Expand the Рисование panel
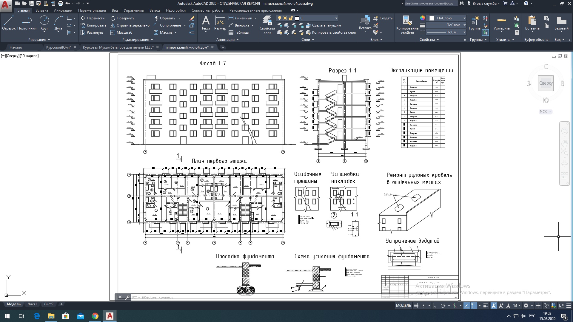Screen dimensions: 573x322 tap(39, 40)
